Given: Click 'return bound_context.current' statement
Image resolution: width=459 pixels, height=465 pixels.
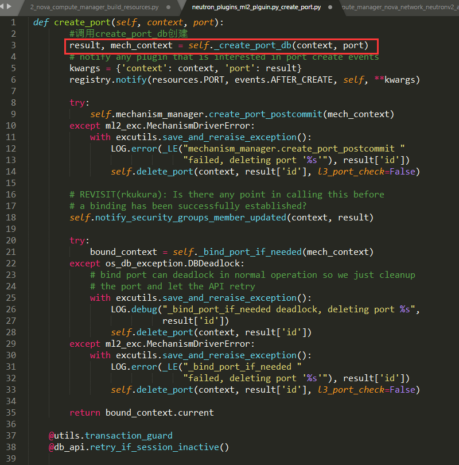Looking at the screenshot, I should pos(142,413).
